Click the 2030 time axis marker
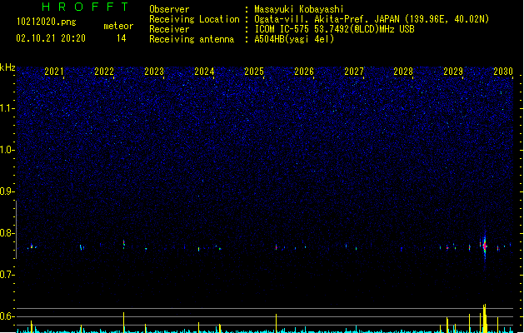The image size is (524, 333). pos(503,72)
